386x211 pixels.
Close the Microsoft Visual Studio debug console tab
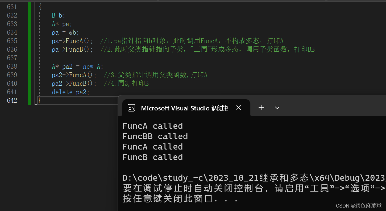(239, 108)
